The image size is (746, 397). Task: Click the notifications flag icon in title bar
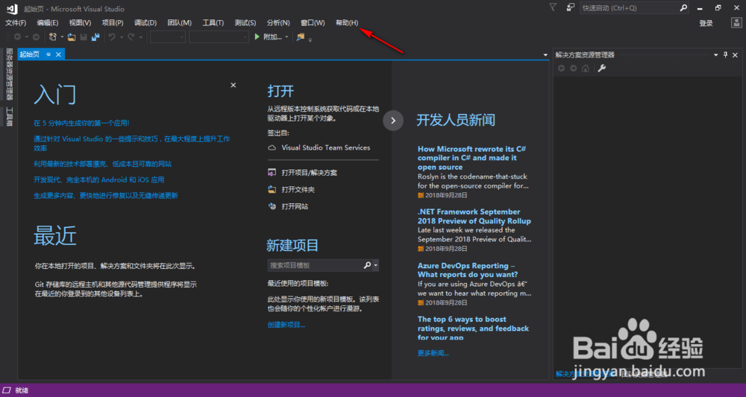tap(552, 7)
